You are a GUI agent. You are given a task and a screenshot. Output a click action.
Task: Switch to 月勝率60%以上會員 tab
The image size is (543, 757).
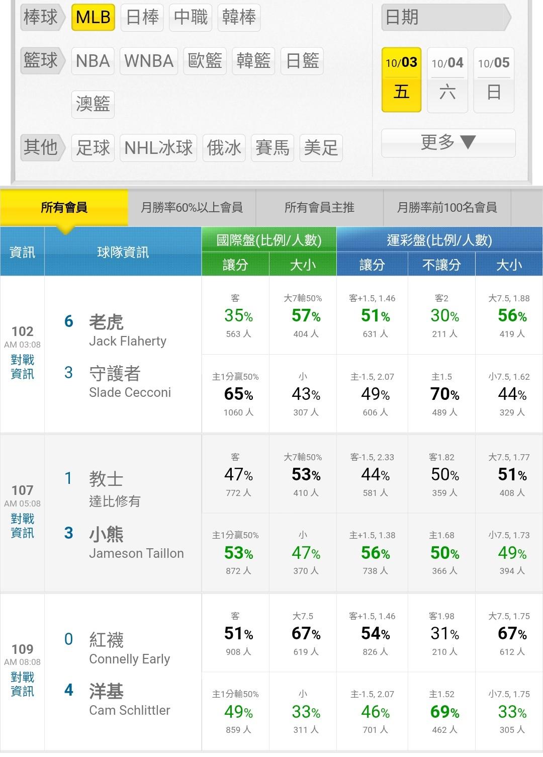(x=192, y=207)
